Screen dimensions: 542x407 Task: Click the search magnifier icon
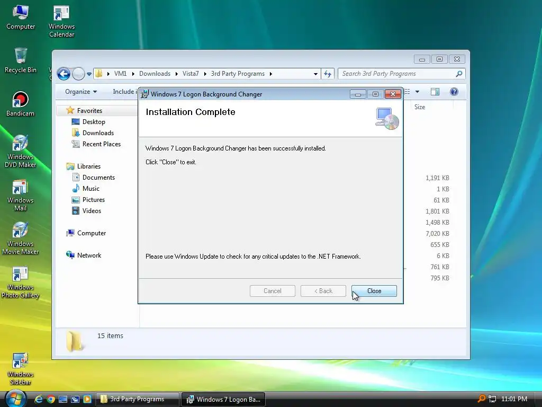pyautogui.click(x=459, y=74)
